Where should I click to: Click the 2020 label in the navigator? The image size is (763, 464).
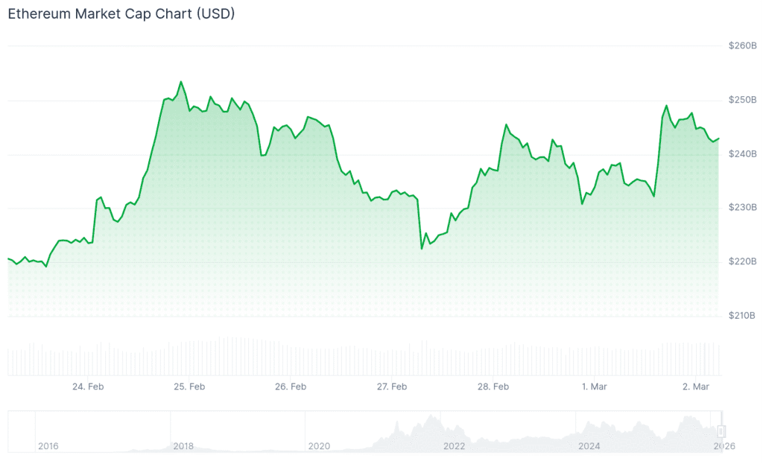(319, 446)
